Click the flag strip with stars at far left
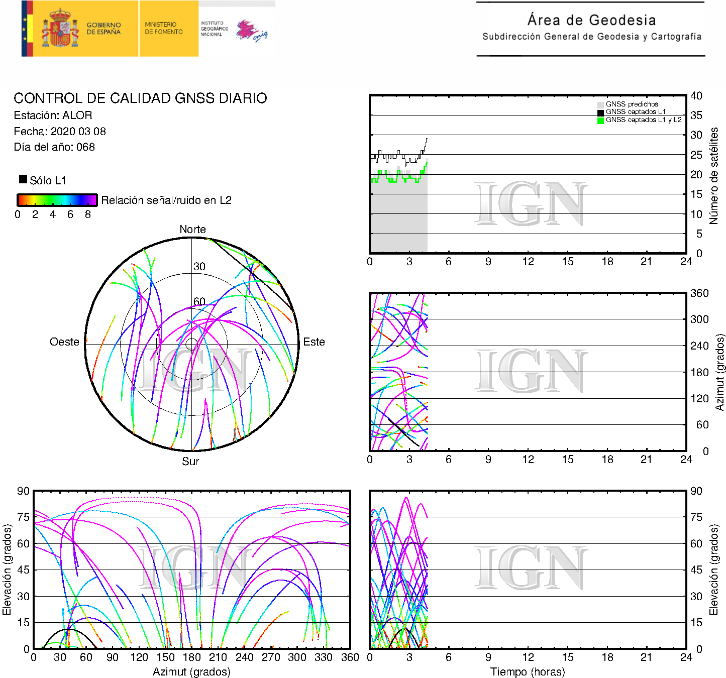 (x=27, y=29)
